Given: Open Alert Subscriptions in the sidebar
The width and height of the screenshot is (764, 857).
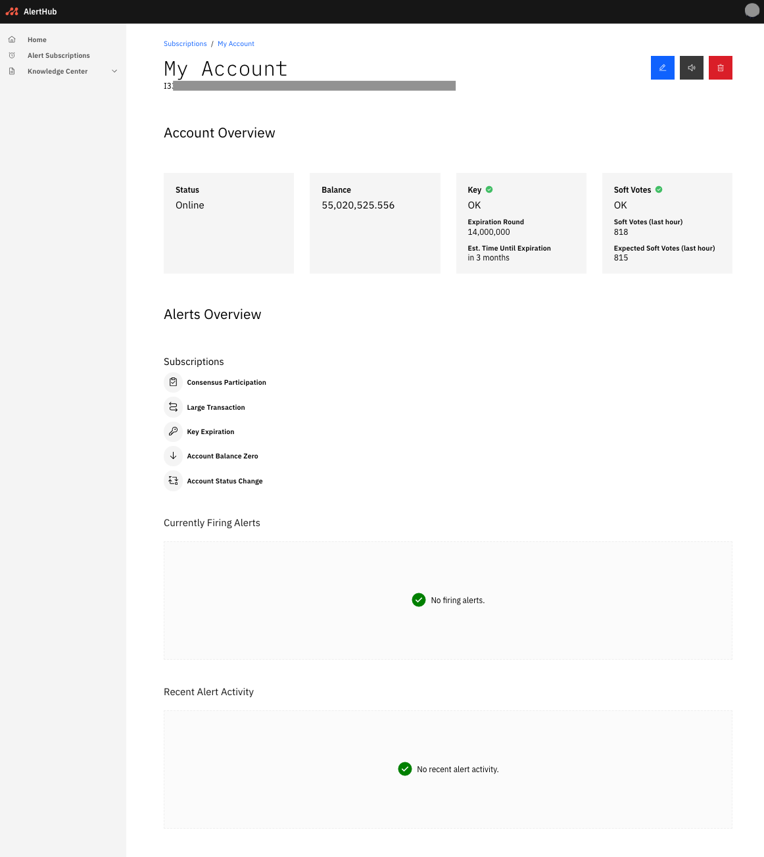Looking at the screenshot, I should [59, 55].
